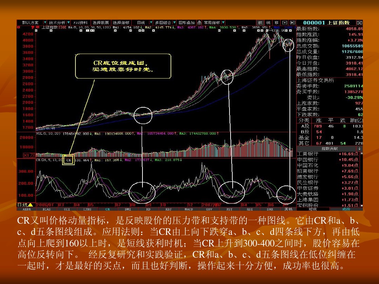
Task: Expand the 指数贡献 panel arrow
Action: point(359,149)
